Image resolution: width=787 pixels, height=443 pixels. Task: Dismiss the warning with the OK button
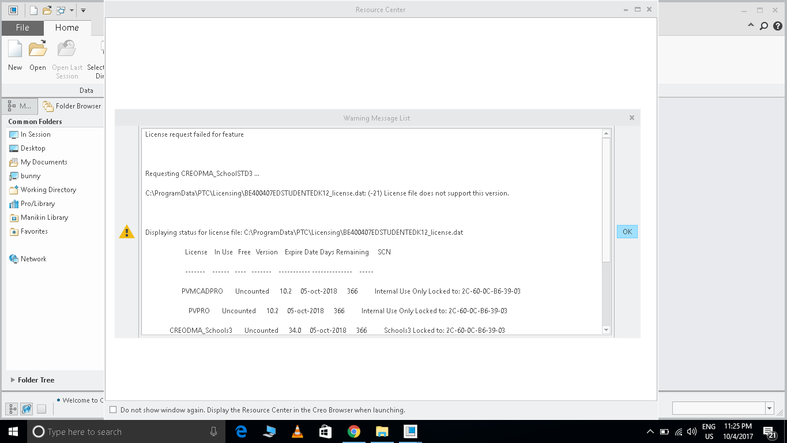[x=627, y=231]
